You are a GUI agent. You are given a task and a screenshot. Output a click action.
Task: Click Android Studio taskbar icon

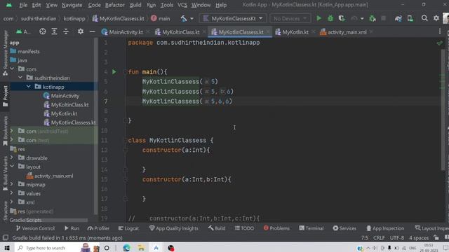(x=156, y=248)
